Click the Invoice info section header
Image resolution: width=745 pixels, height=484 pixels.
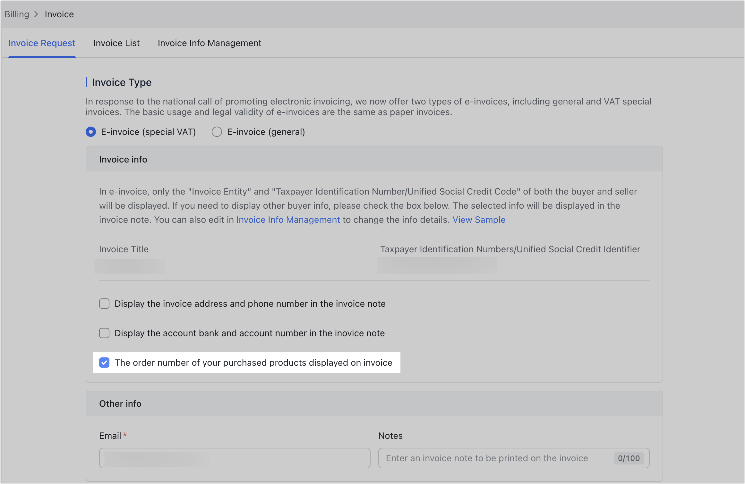tap(123, 159)
